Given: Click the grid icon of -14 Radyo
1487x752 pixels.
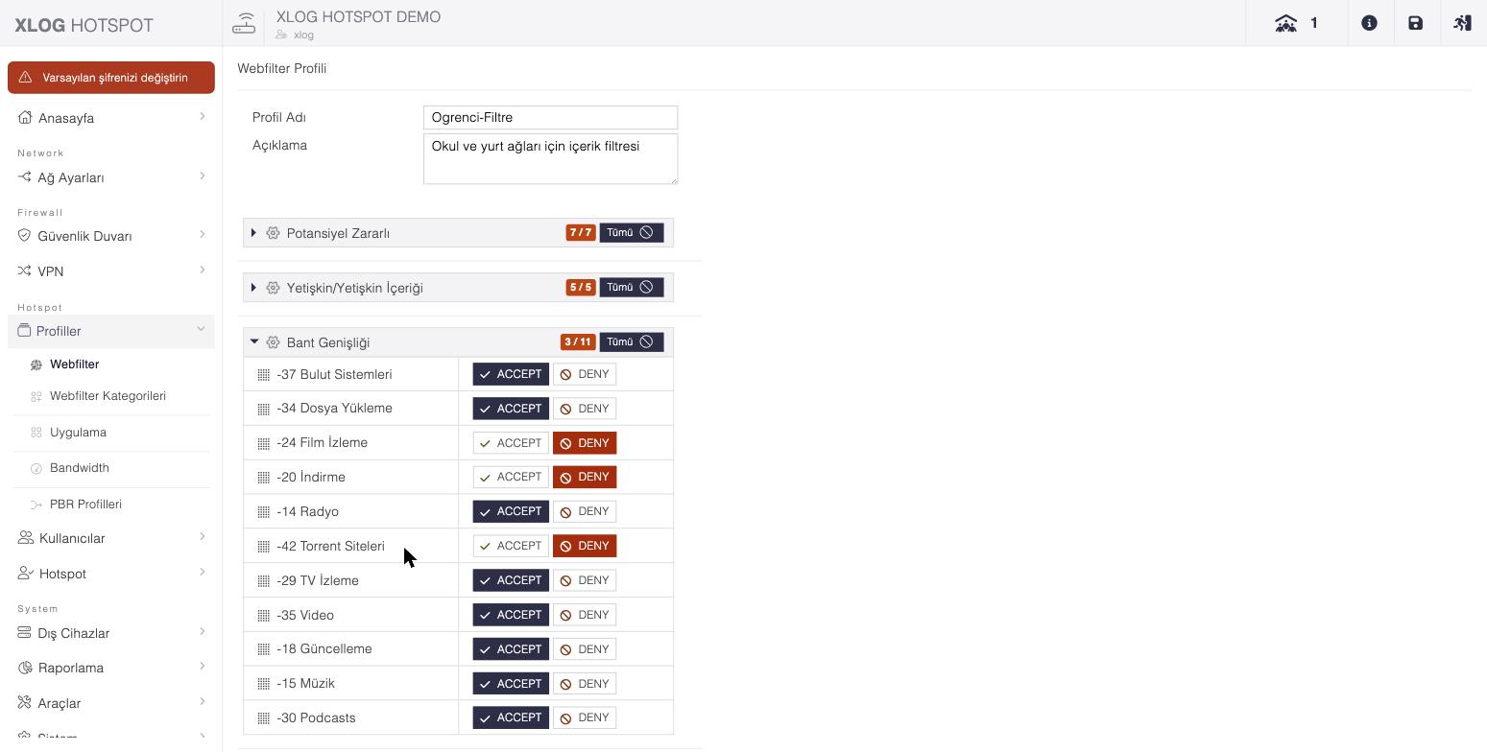Looking at the screenshot, I should pos(263,512).
